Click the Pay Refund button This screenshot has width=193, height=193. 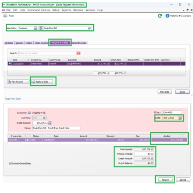pyautogui.click(x=18, y=81)
